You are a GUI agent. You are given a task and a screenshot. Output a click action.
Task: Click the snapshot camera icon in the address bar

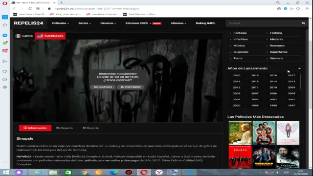tap(279, 9)
